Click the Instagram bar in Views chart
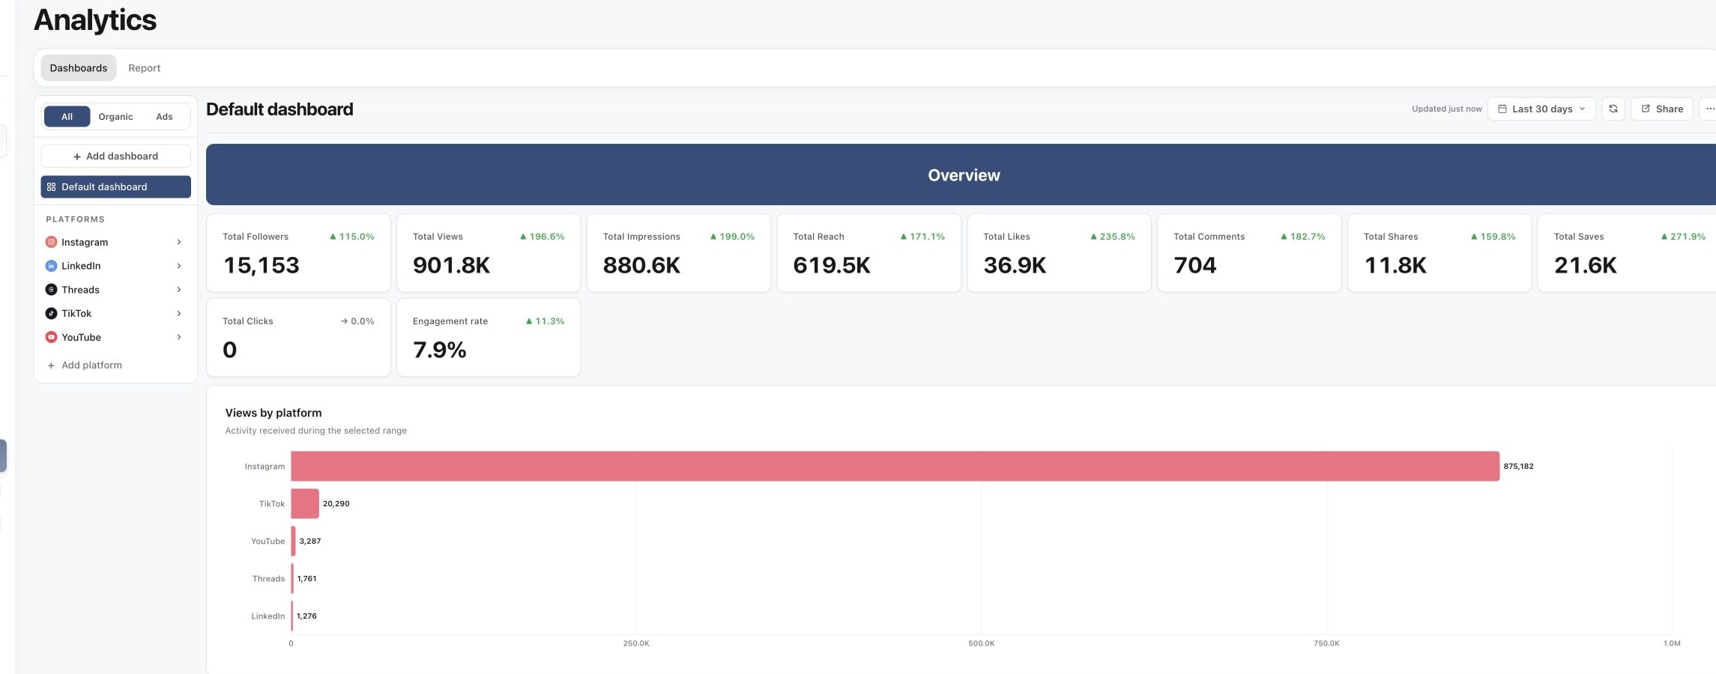The image size is (1716, 674). [895, 466]
